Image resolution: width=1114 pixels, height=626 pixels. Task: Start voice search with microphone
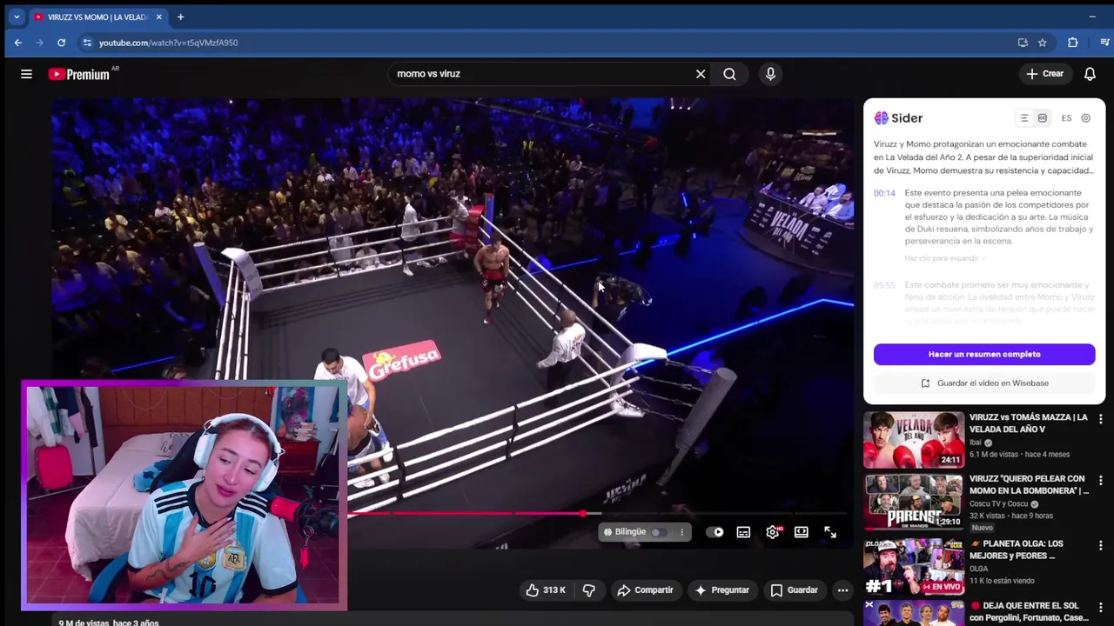pyautogui.click(x=770, y=74)
